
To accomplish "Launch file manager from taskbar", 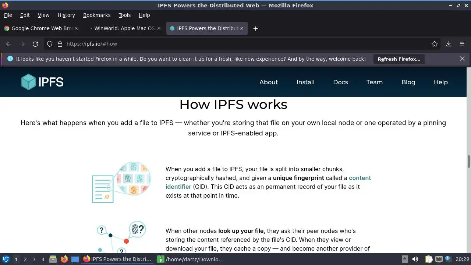I will coord(53,259).
